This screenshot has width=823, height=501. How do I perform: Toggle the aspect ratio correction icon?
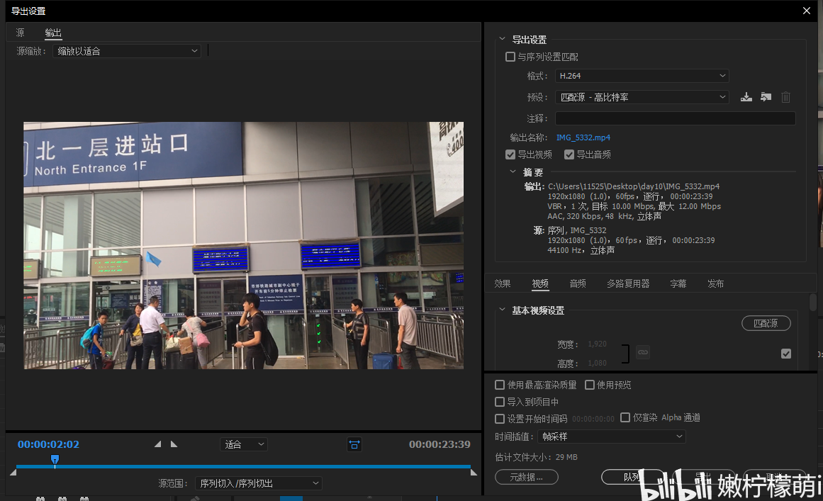point(354,445)
